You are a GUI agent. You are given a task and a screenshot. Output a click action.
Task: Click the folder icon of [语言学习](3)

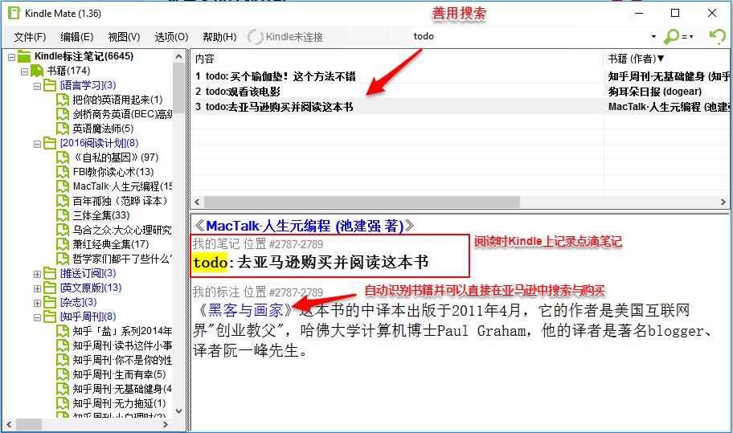coord(50,85)
